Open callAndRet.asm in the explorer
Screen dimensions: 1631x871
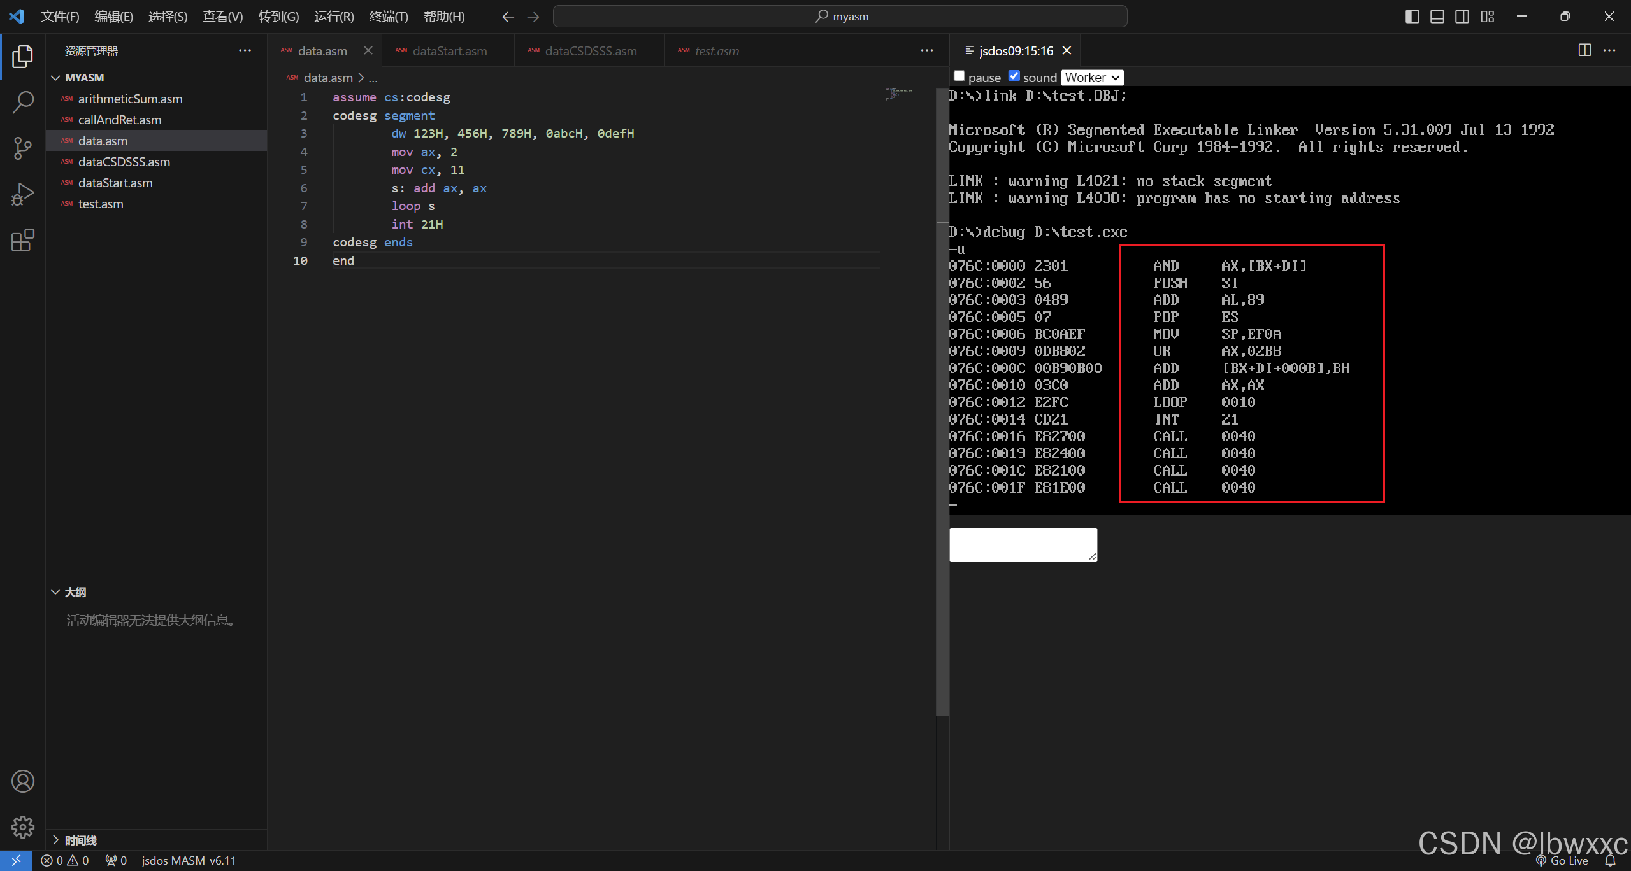click(x=120, y=120)
